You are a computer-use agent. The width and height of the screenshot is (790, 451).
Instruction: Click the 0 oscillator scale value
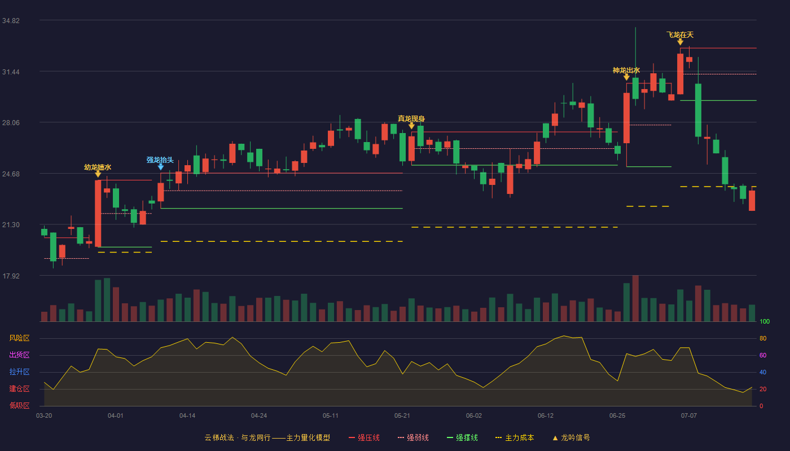(761, 406)
